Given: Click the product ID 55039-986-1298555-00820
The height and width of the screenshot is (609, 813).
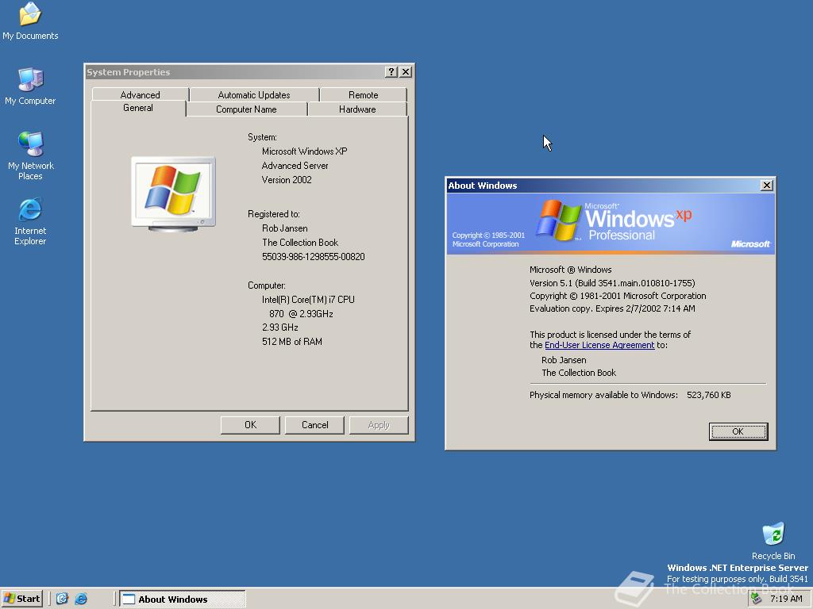Looking at the screenshot, I should pyautogui.click(x=313, y=257).
